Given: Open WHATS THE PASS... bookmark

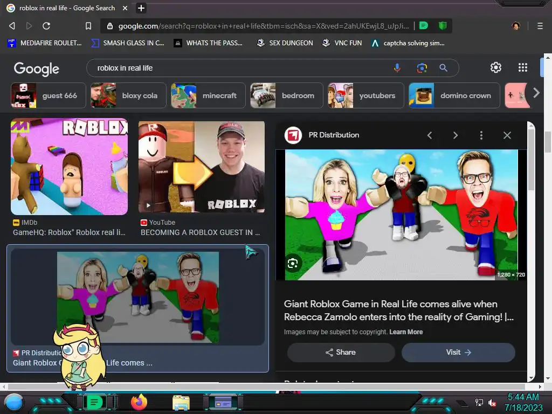Looking at the screenshot, I should [x=209, y=43].
